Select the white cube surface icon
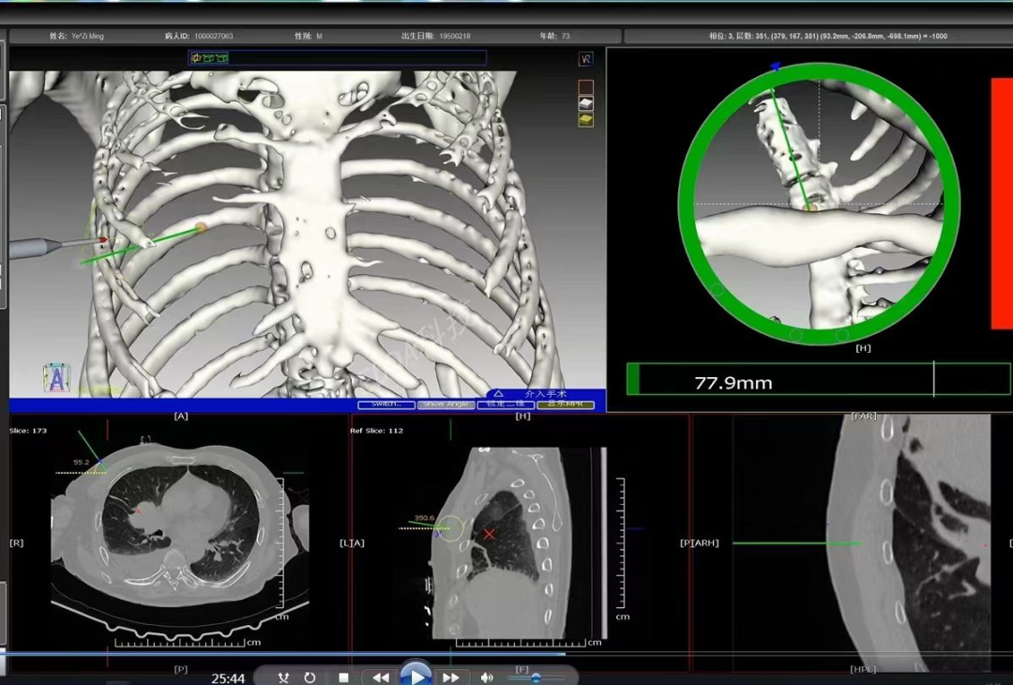The height and width of the screenshot is (685, 1013). [x=585, y=103]
